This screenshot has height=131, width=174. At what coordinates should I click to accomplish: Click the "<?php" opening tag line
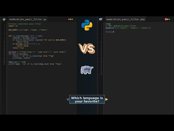pos(108,24)
